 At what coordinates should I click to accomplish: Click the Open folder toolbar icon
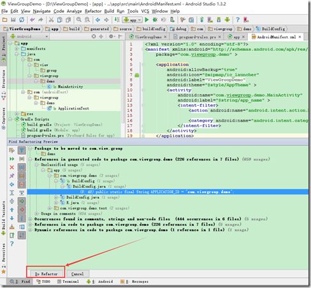pos(4,20)
